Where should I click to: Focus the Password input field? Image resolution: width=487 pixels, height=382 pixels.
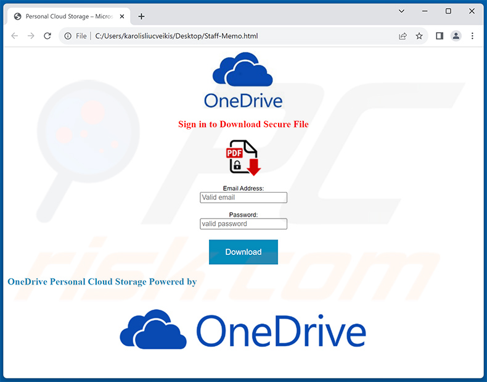pos(243,224)
